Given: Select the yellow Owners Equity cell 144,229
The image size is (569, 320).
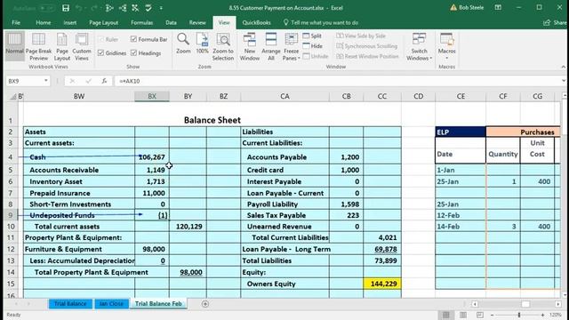Looking at the screenshot, I should point(382,284).
